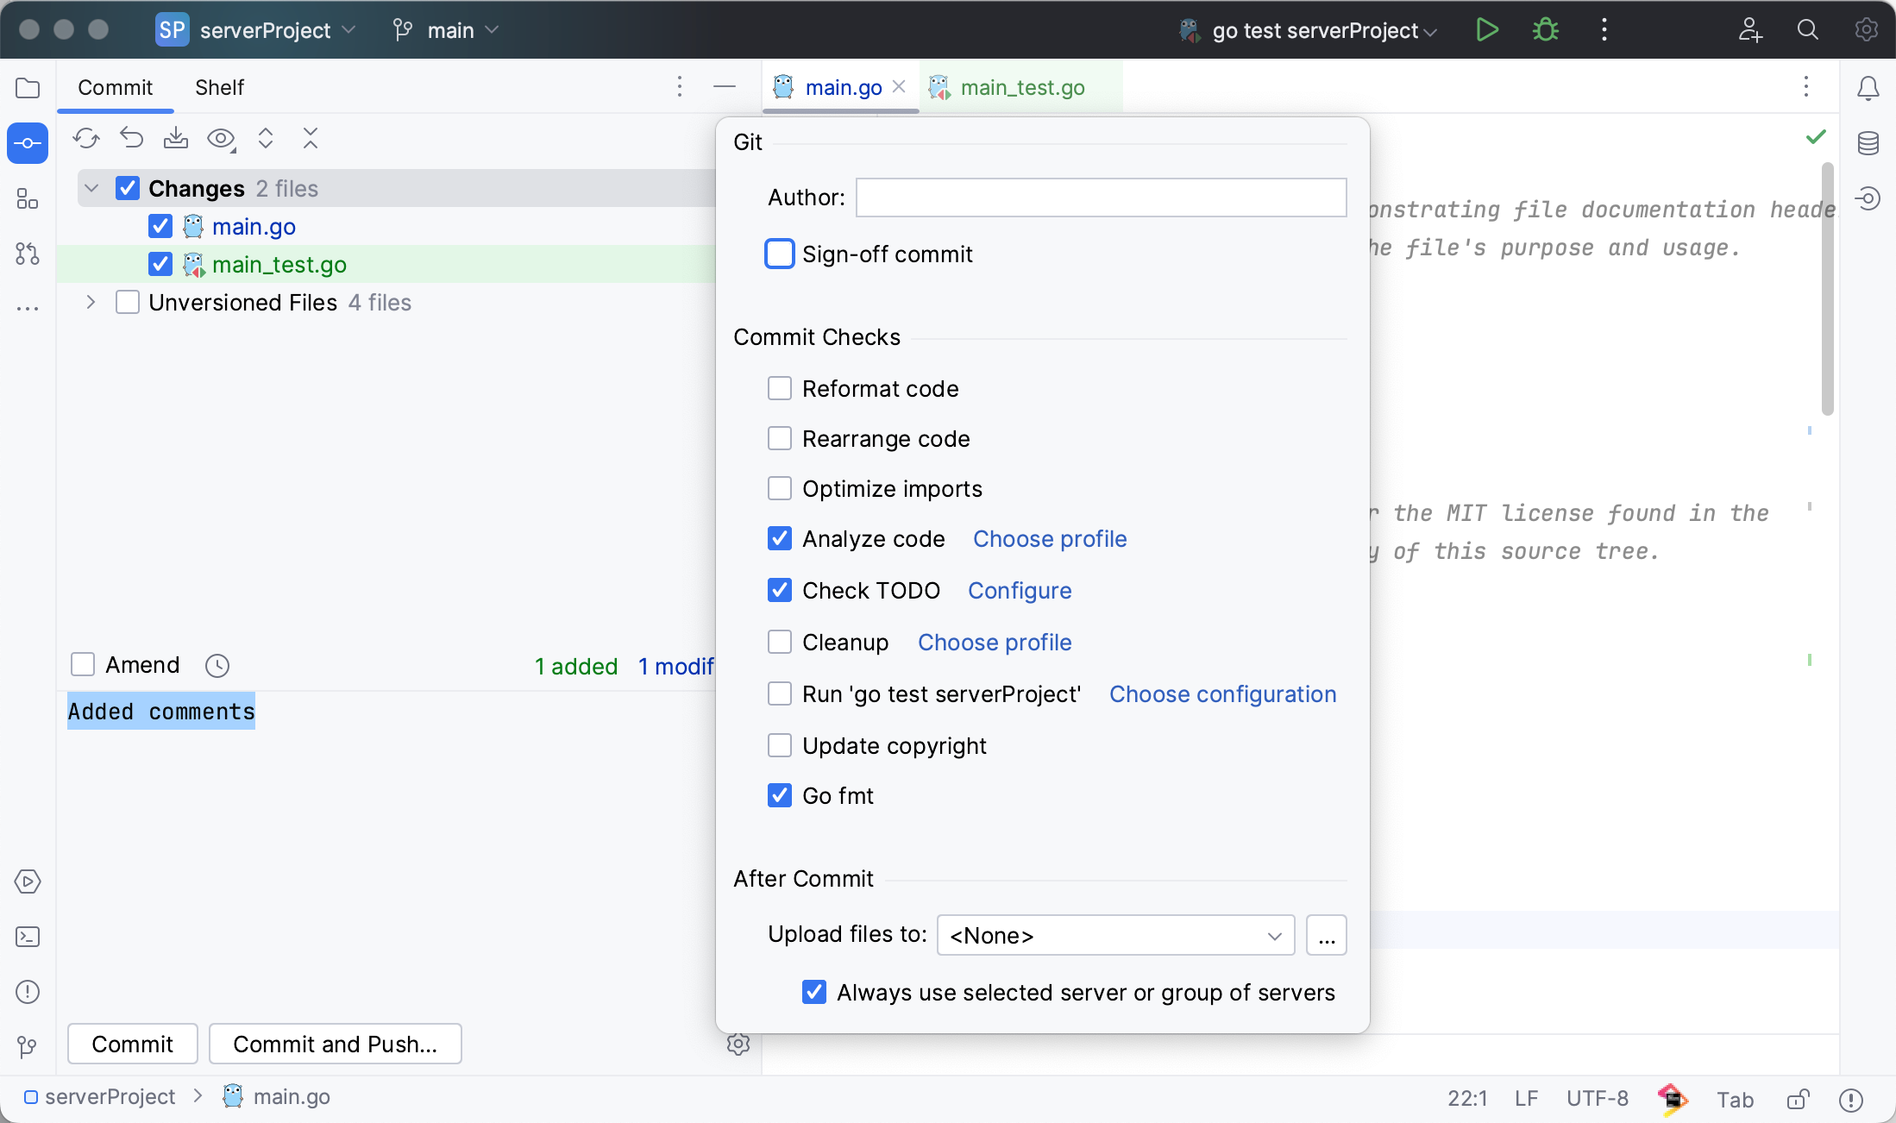
Task: Uncheck the main_test.go file checkbox
Action: pos(160,264)
